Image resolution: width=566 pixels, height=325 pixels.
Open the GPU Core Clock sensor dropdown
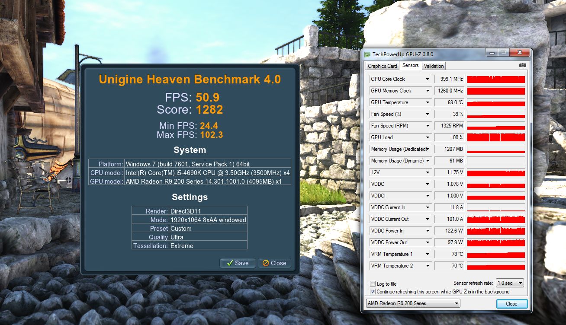[x=428, y=79]
